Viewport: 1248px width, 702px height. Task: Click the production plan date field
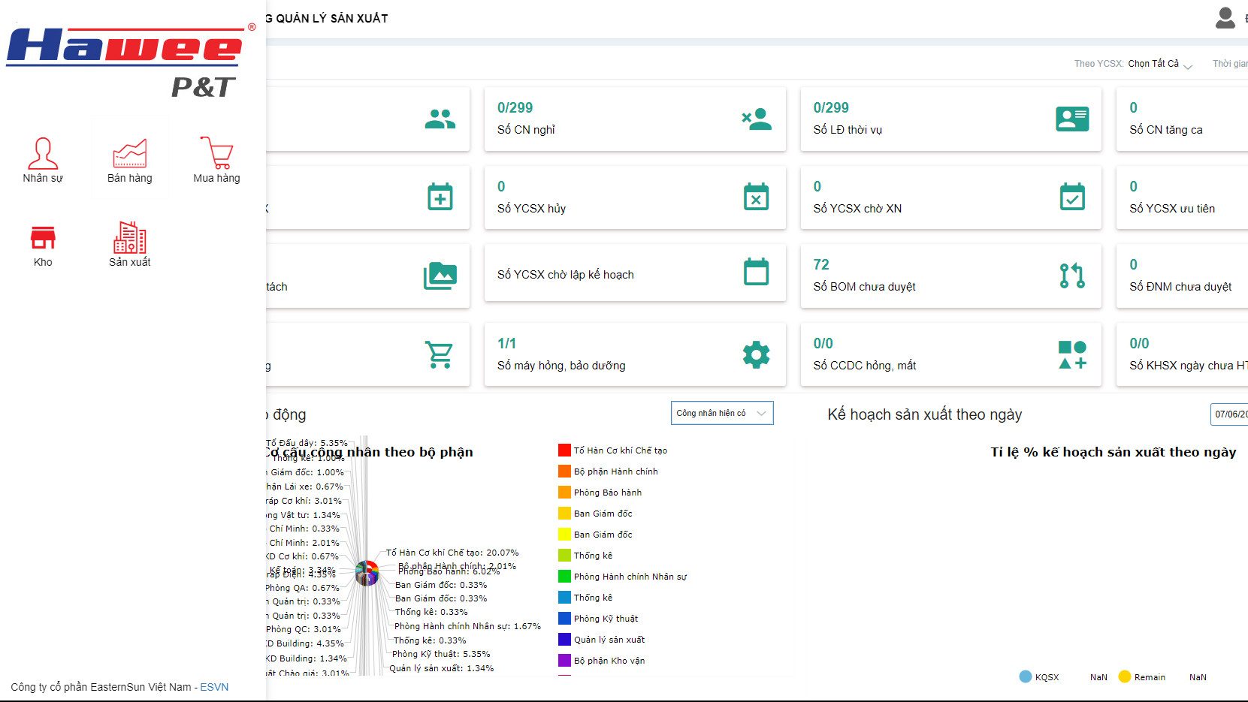1229,414
